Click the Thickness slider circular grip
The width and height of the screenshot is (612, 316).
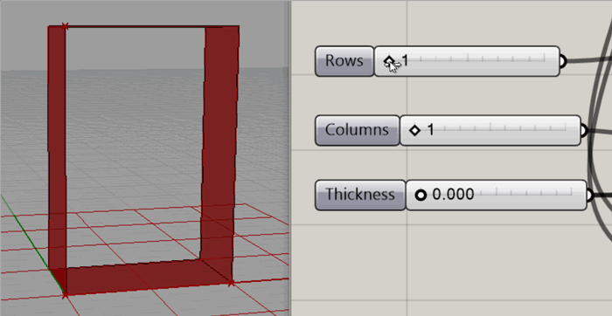pos(421,195)
